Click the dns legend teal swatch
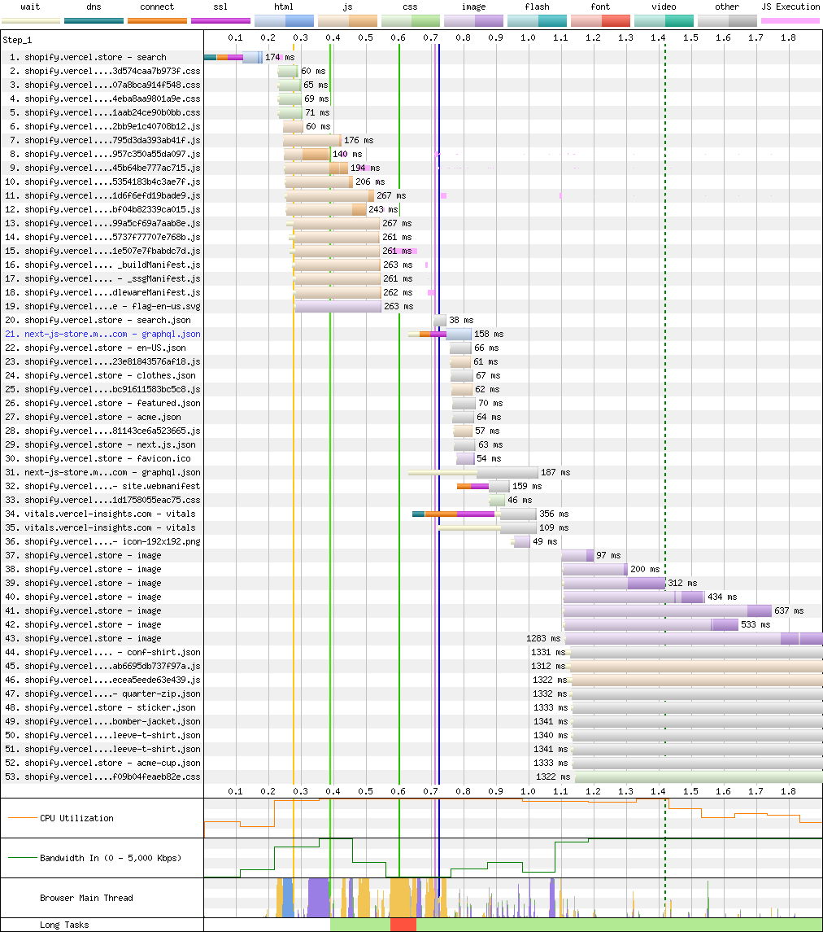 pyautogui.click(x=94, y=21)
